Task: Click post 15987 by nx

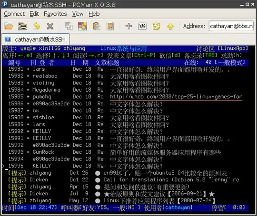Action: pyautogui.click(x=125, y=111)
